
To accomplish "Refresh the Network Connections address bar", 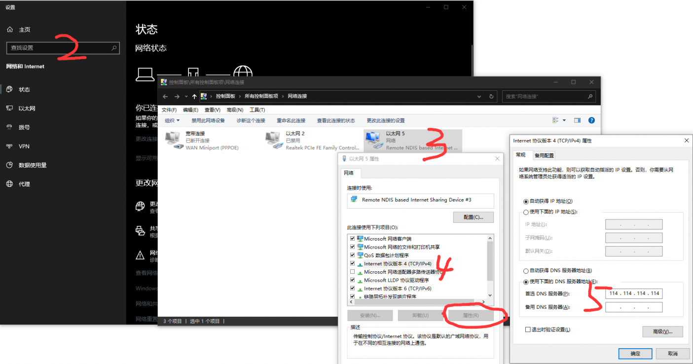I will tap(491, 97).
